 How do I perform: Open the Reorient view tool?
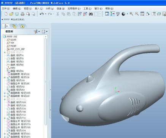tap(148, 14)
